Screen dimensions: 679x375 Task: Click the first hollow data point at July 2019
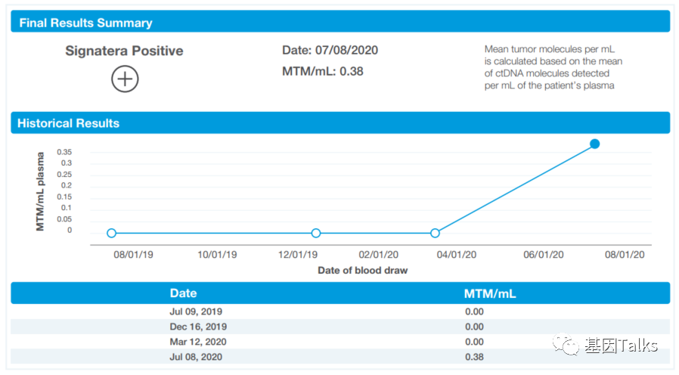pos(111,234)
